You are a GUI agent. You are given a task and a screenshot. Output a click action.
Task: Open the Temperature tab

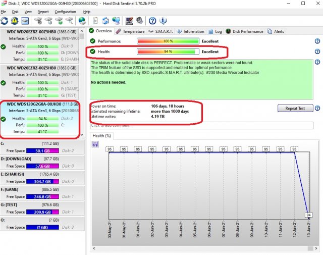131,31
